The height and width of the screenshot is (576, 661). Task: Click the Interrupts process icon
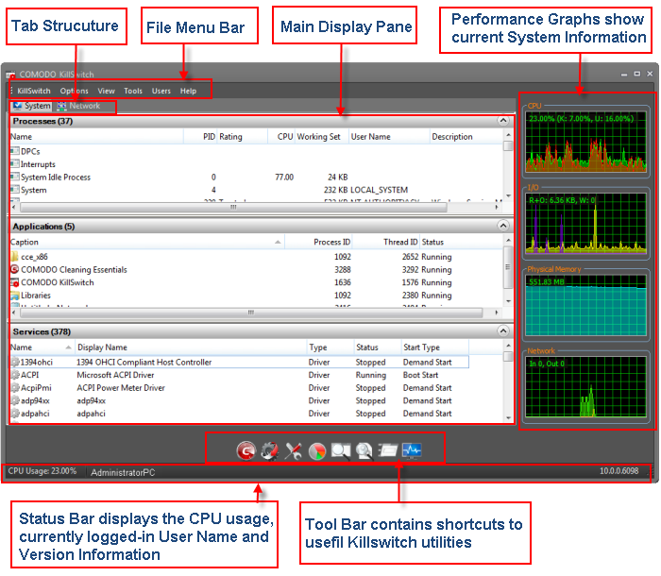(x=15, y=163)
